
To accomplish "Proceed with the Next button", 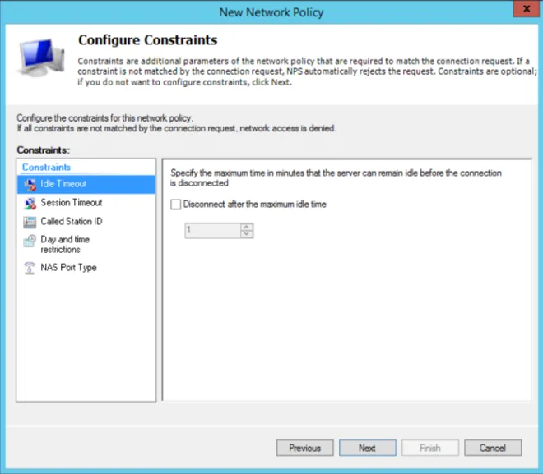I will 368,448.
